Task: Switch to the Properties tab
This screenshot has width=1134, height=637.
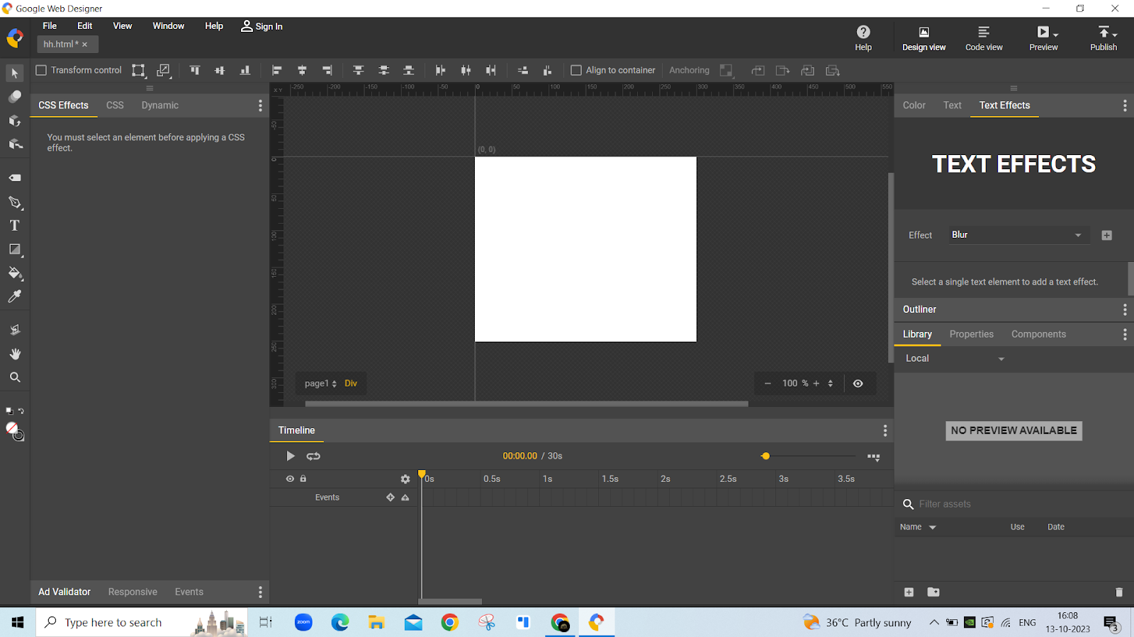Action: (x=971, y=334)
